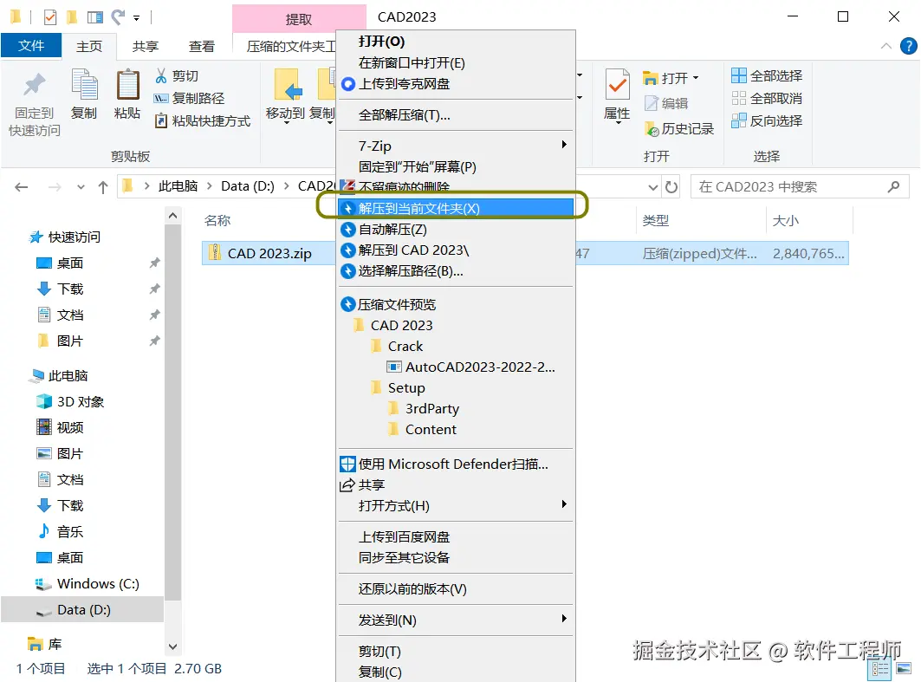Screen dimensions: 921x682
Task: Click Open (打开) in the context menu
Action: [455, 41]
